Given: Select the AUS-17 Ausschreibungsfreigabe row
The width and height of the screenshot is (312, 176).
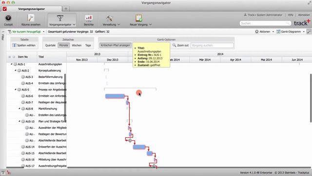Looking at the screenshot, I should pos(37,166).
